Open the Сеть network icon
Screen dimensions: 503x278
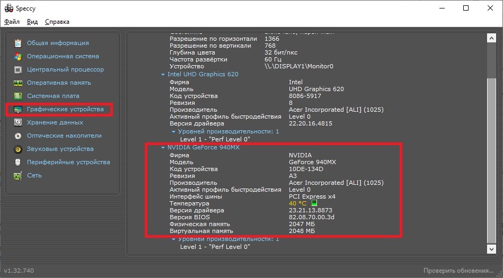[x=18, y=175]
